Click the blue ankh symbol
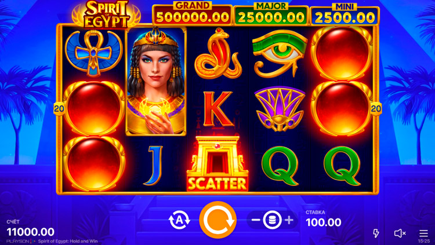435x245 pixels. (x=94, y=53)
